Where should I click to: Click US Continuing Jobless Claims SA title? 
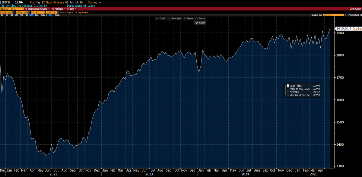pyautogui.click(x=24, y=5)
